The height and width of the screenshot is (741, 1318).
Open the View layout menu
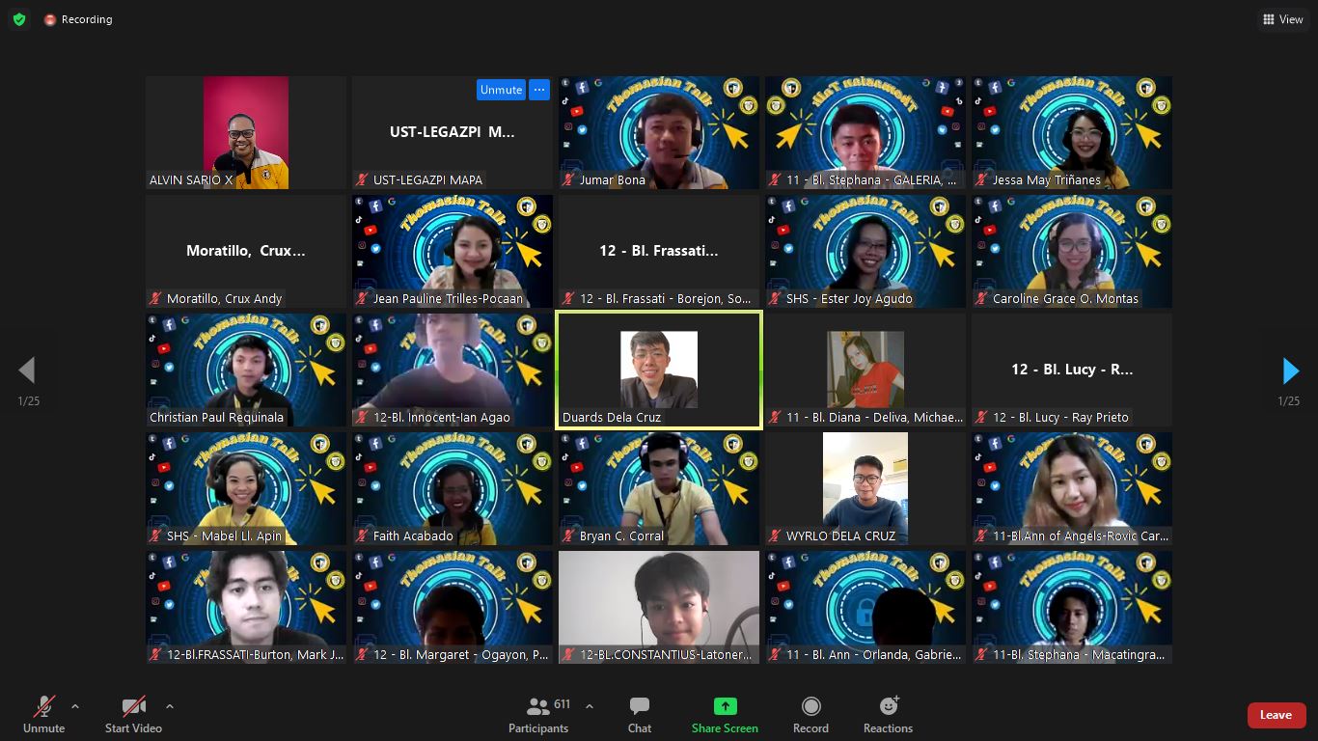(1282, 19)
